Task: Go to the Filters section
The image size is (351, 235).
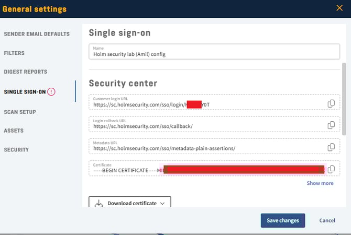Action: (14, 53)
